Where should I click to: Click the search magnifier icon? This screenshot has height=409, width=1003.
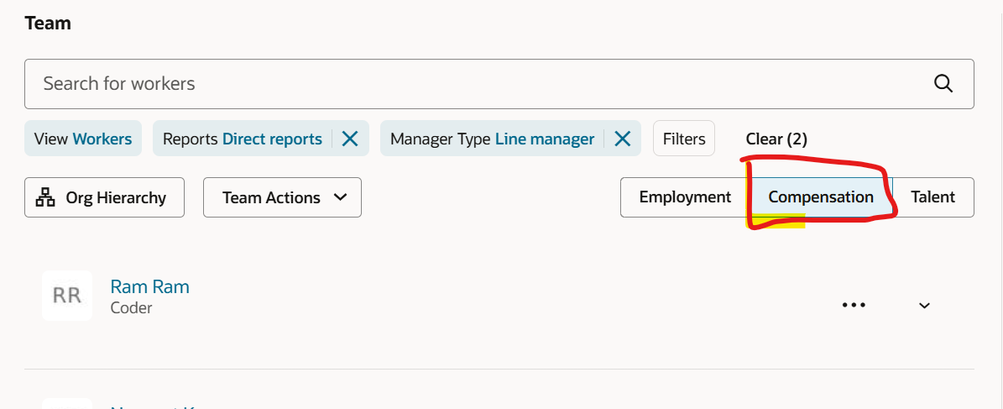click(x=943, y=83)
